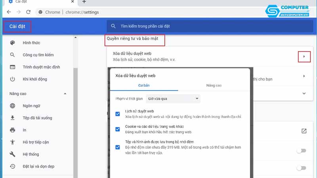Click the Khi khởi động power icon
The height and width of the screenshot is (178, 317).
[x=12, y=79]
